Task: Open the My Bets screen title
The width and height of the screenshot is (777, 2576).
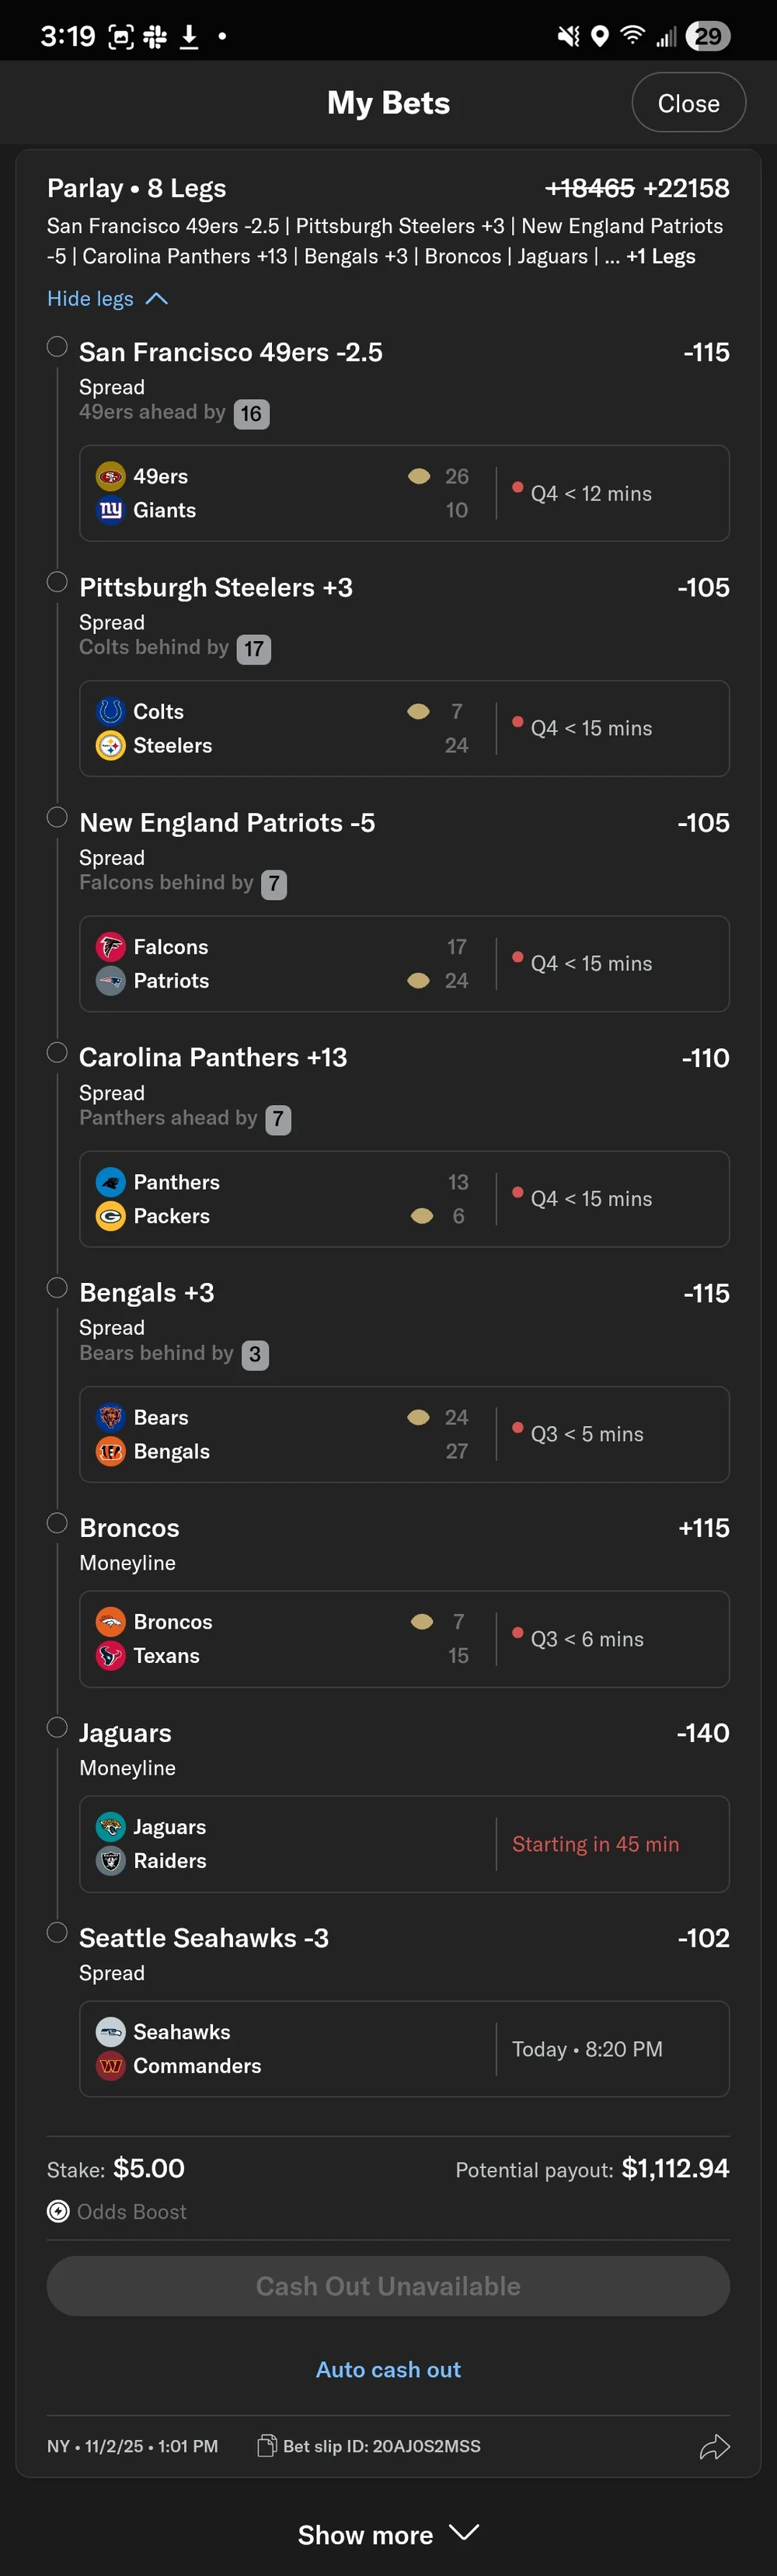Action: 388,102
